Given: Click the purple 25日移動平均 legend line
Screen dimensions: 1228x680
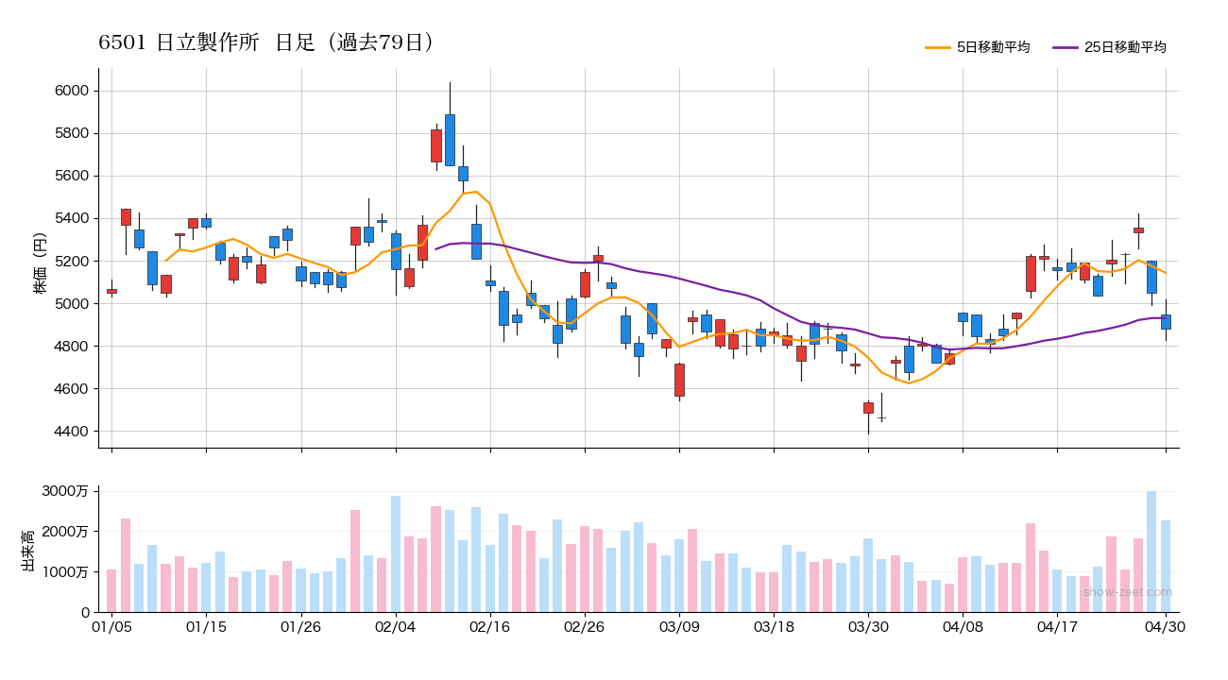Looking at the screenshot, I should click(1066, 47).
